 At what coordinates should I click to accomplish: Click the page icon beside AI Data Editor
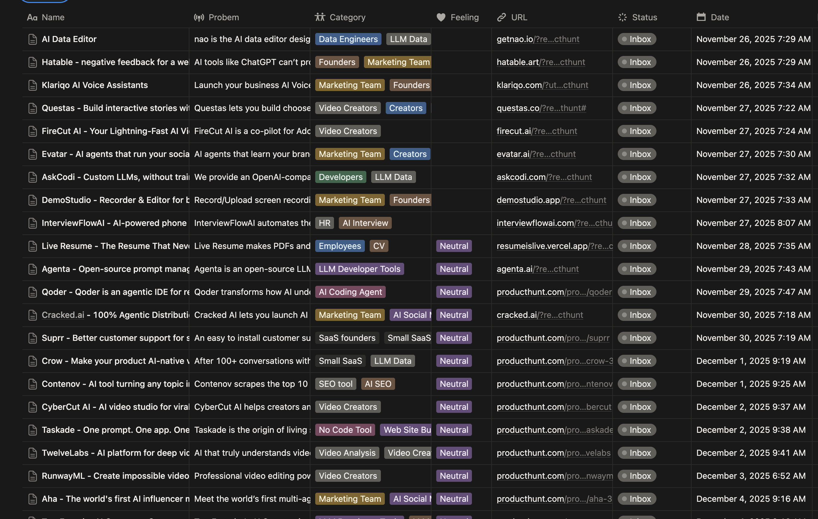(x=33, y=39)
